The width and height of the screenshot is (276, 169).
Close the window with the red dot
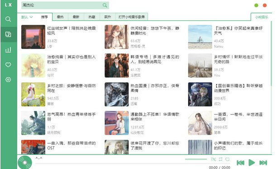[x=265, y=5]
